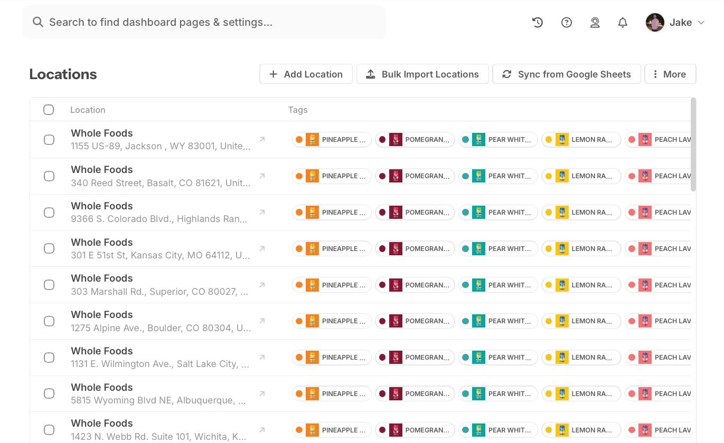
Task: Open the history icon in top bar
Action: click(x=537, y=22)
